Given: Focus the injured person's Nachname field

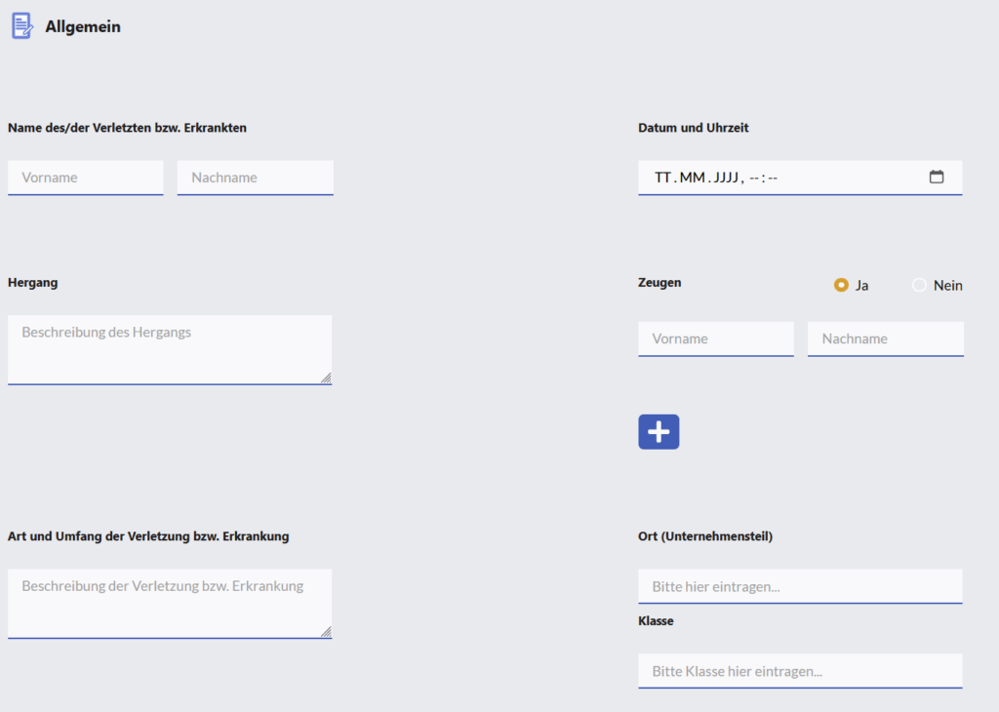Looking at the screenshot, I should (255, 178).
